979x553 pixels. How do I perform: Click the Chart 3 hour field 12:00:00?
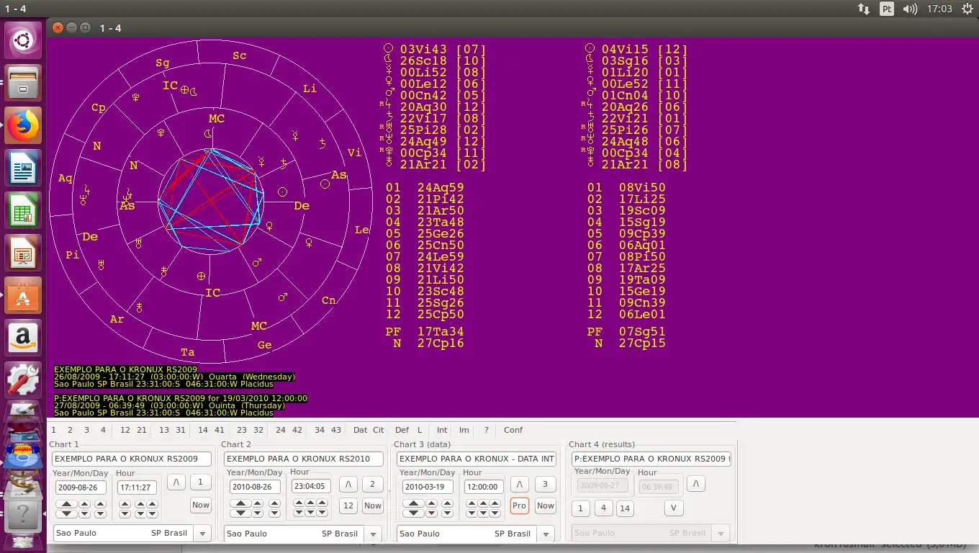point(483,487)
